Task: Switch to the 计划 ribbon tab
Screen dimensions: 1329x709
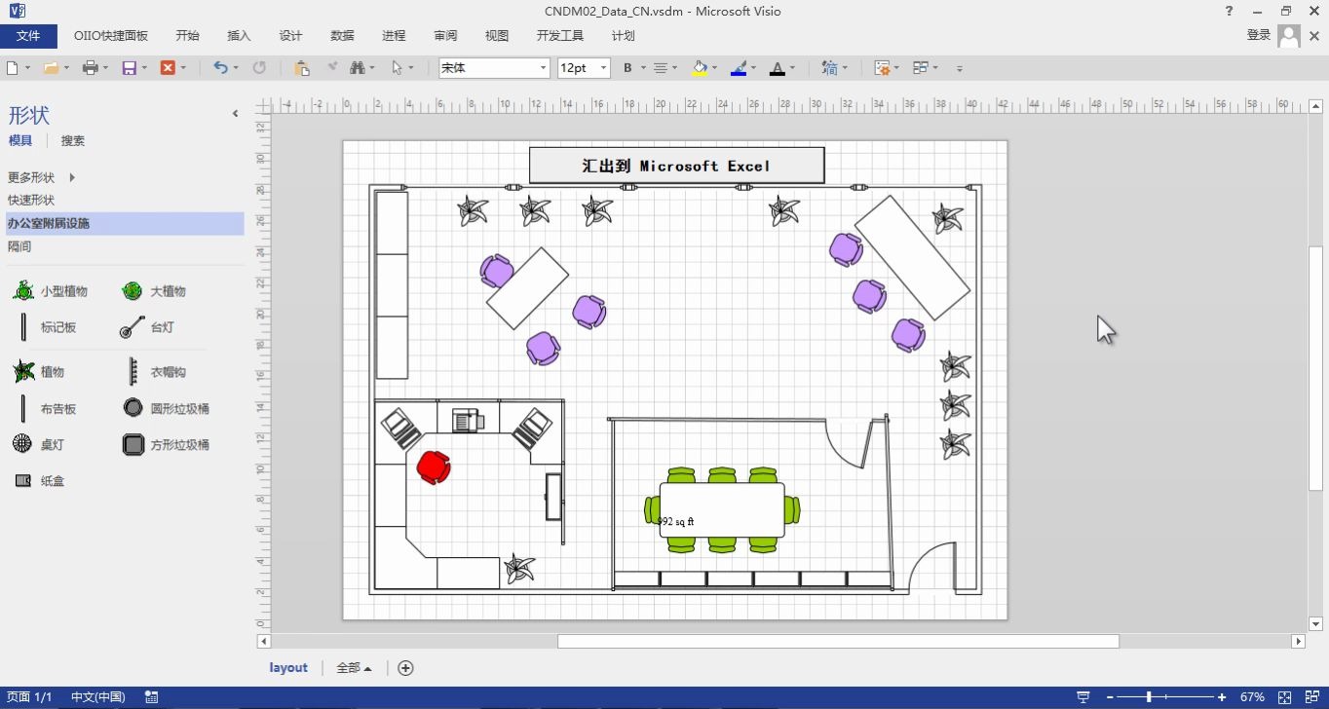Action: [x=624, y=35]
